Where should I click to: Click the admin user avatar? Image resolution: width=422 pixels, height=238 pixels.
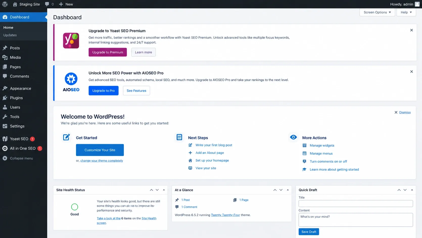tap(417, 4)
